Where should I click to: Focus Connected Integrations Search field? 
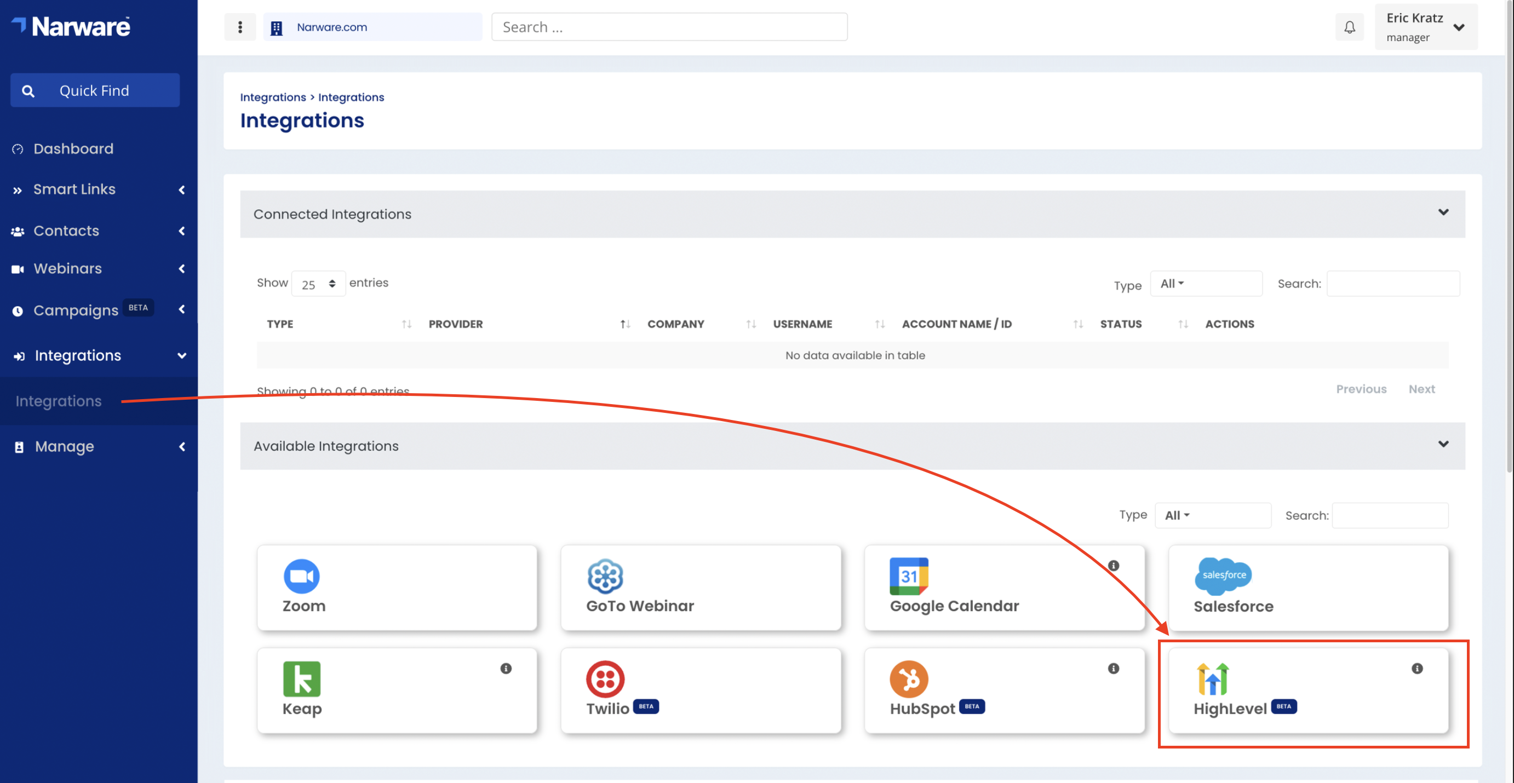tap(1393, 284)
